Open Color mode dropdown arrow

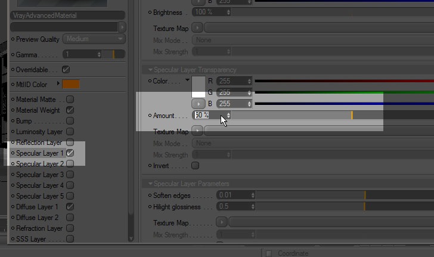[x=187, y=80]
